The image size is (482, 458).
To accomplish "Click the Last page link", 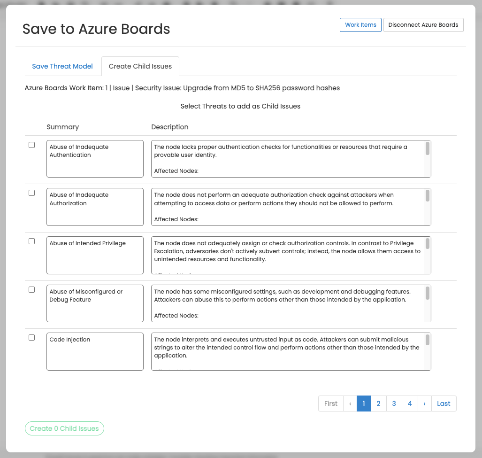I will tap(444, 404).
